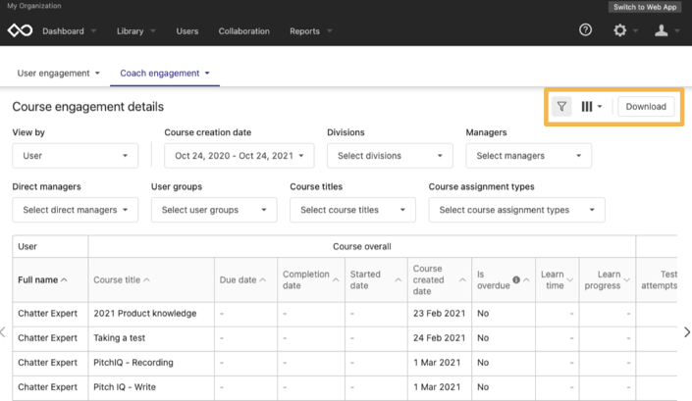Open the Reports menu

coord(311,31)
